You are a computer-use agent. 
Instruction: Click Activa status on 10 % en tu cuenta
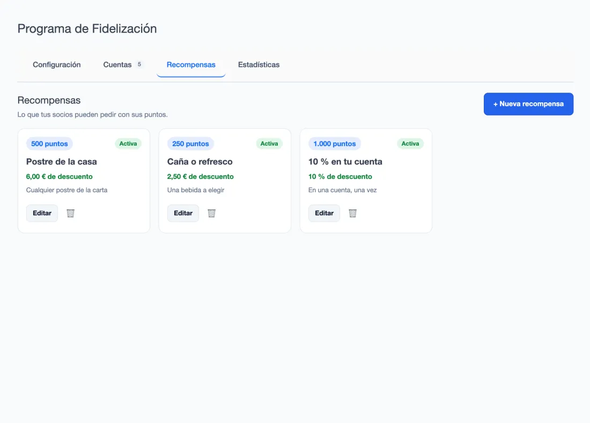(x=410, y=143)
